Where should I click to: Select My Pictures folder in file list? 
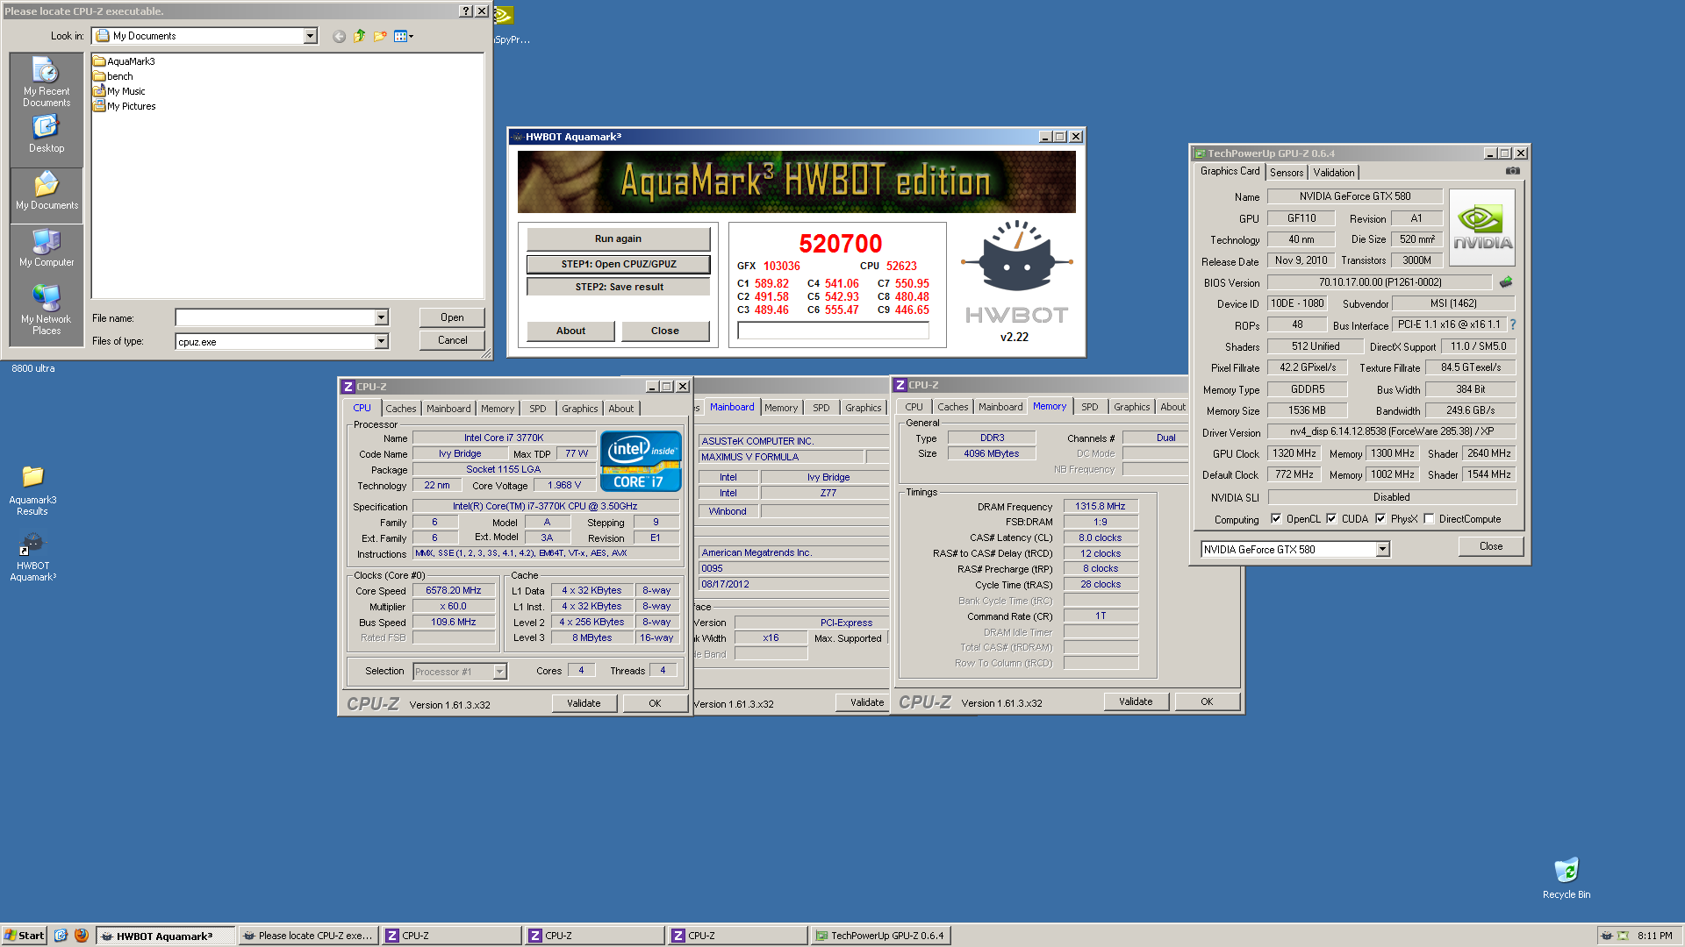point(125,106)
